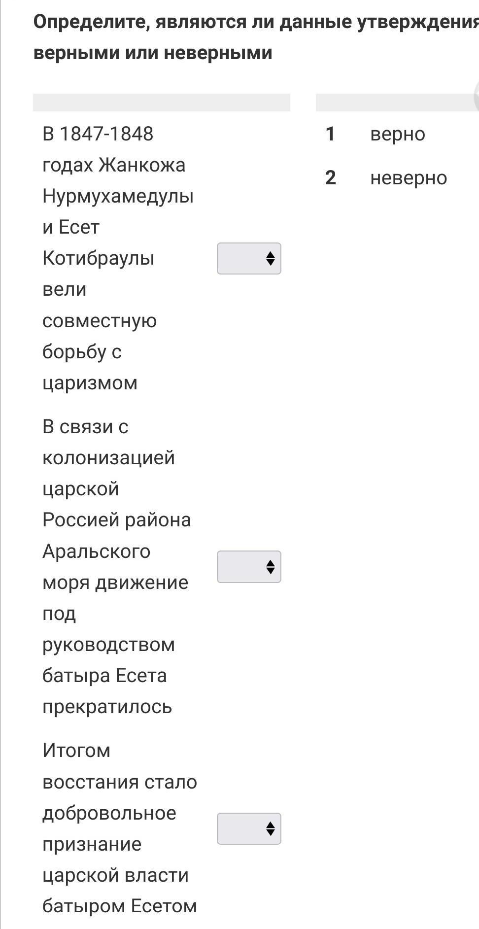This screenshot has height=929, width=479.
Task: Click the word 'Аральского'
Action: pyautogui.click(x=96, y=551)
